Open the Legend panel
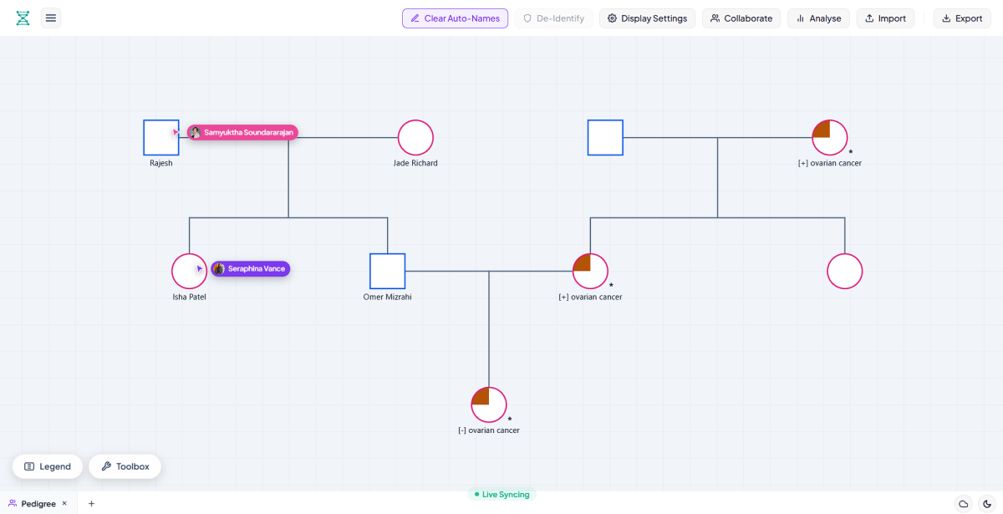1003x514 pixels. (48, 466)
